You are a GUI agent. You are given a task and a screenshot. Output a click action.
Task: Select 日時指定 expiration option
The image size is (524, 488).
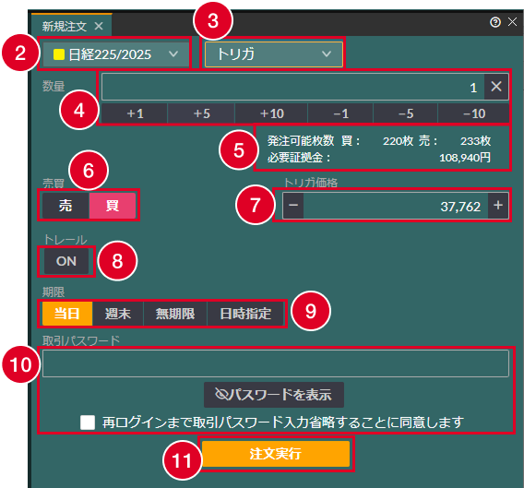coord(245,314)
